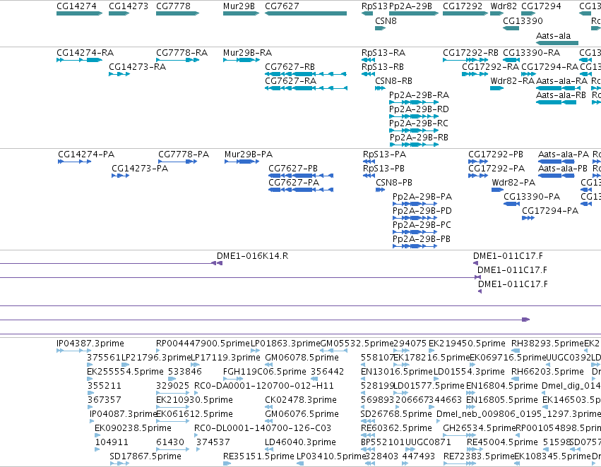Select the GH26534.5prime EST label

pos(479,428)
